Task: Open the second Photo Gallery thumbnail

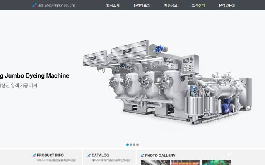Action: pyautogui.click(x=186, y=163)
